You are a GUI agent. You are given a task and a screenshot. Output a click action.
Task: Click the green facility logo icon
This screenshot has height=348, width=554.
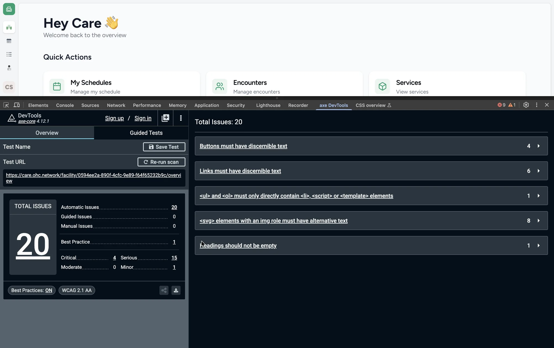[x=9, y=9]
